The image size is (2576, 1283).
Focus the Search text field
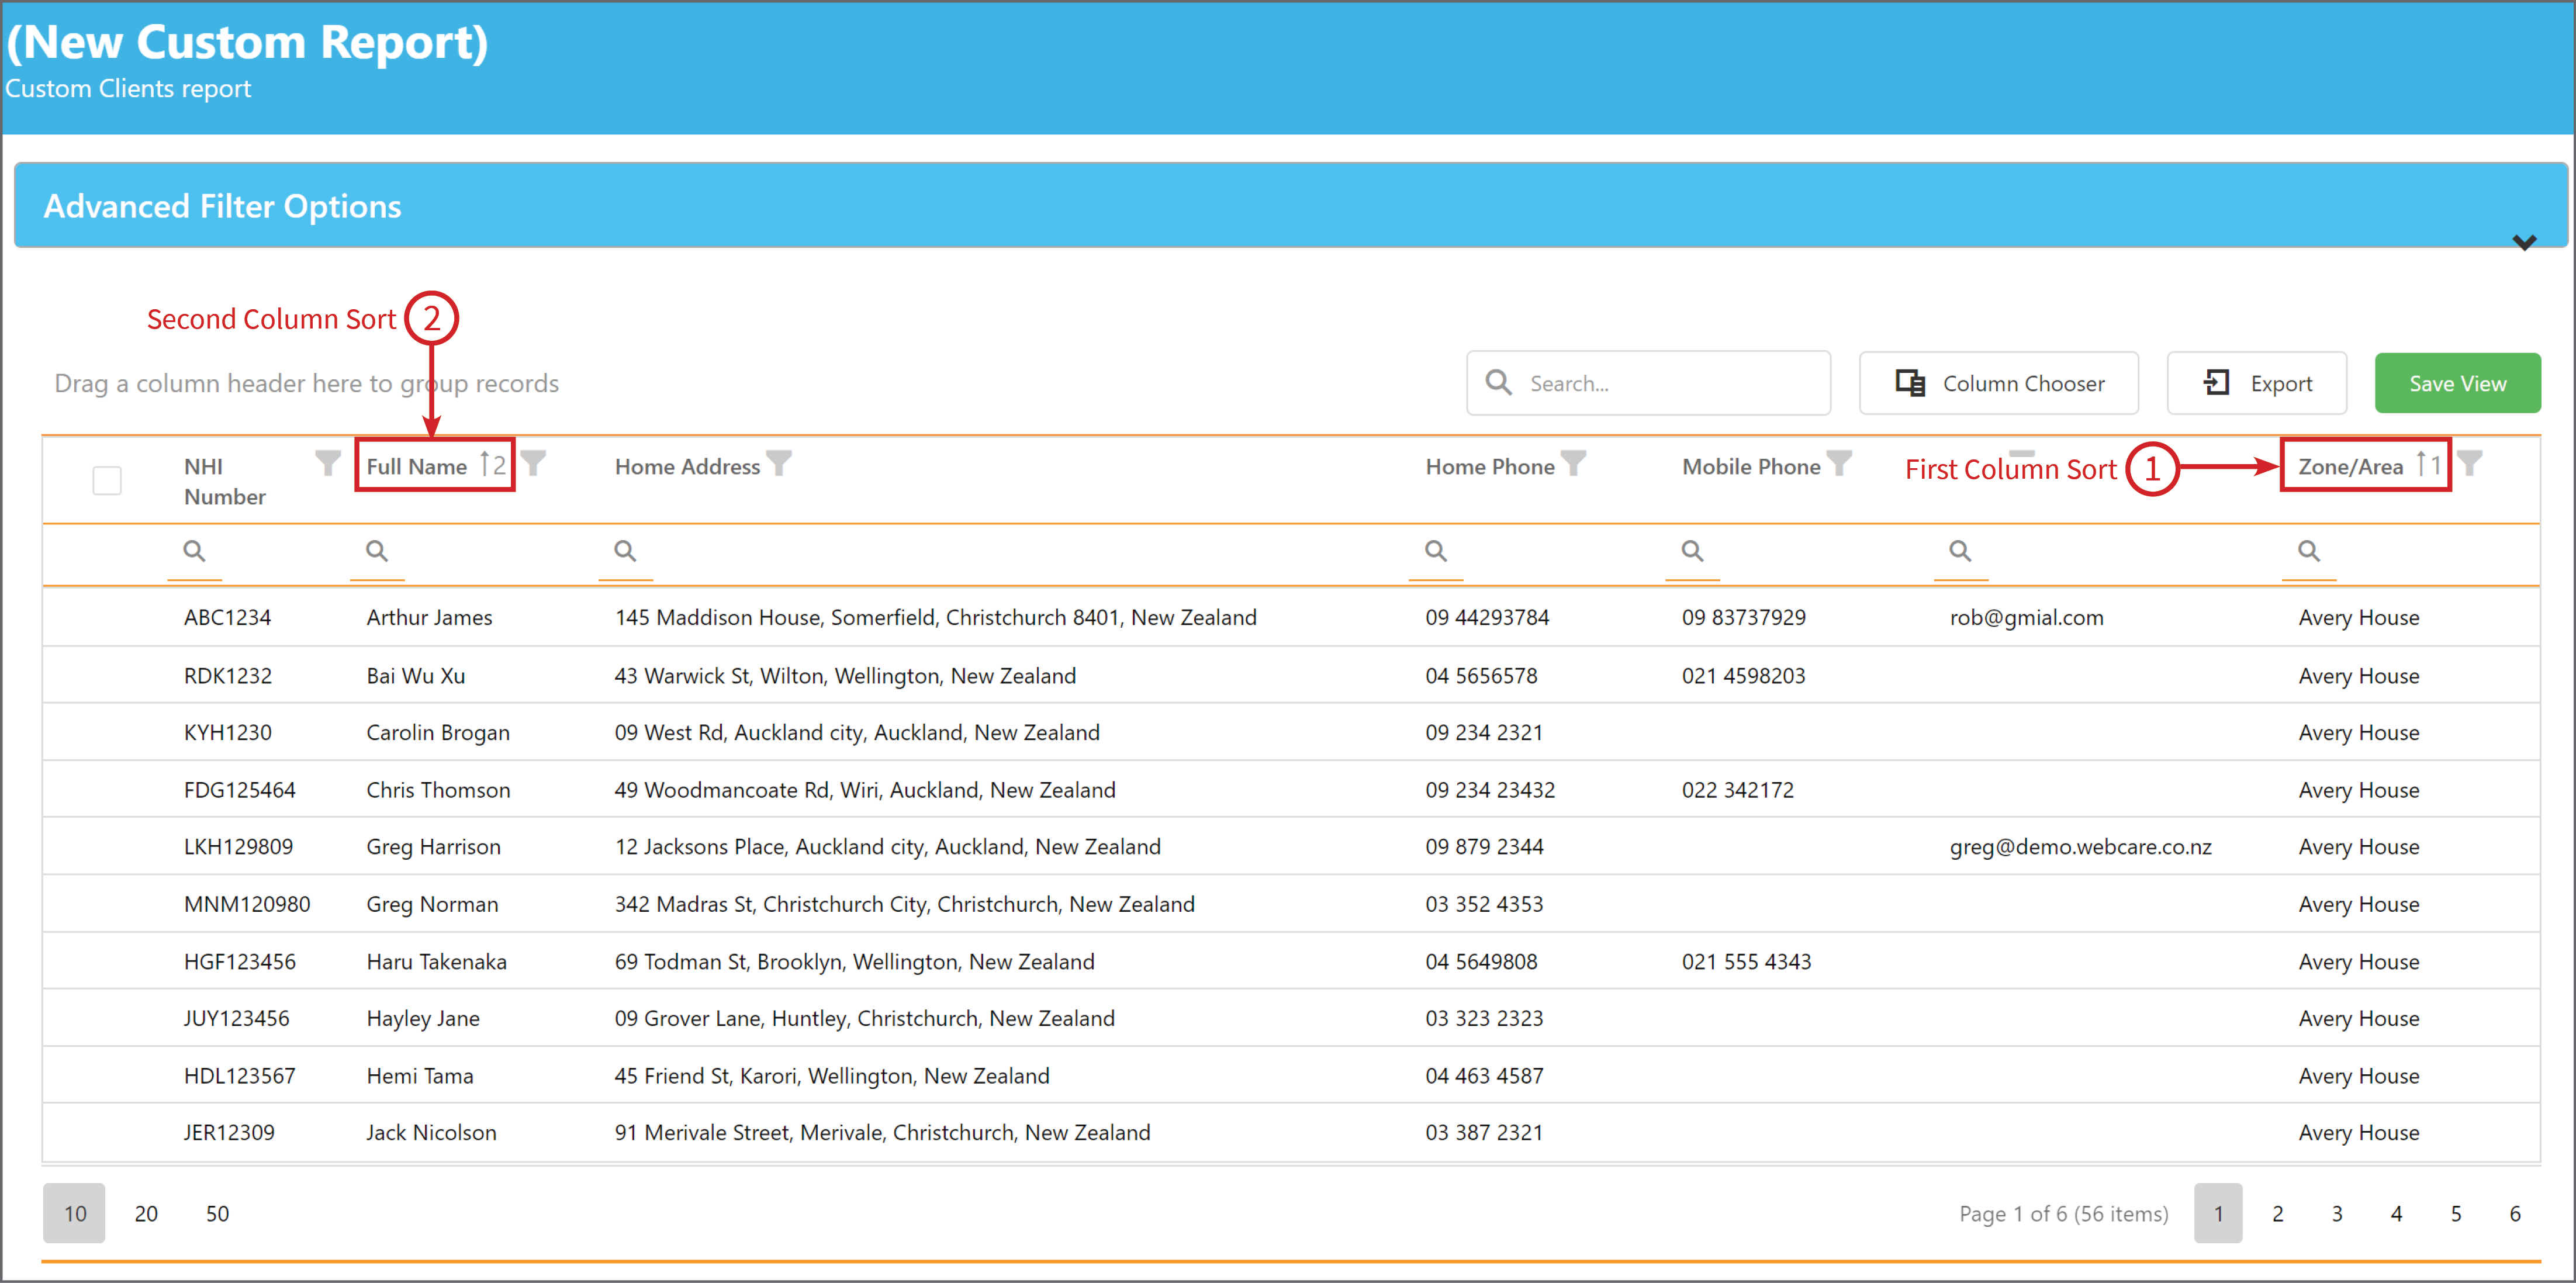coord(1649,383)
